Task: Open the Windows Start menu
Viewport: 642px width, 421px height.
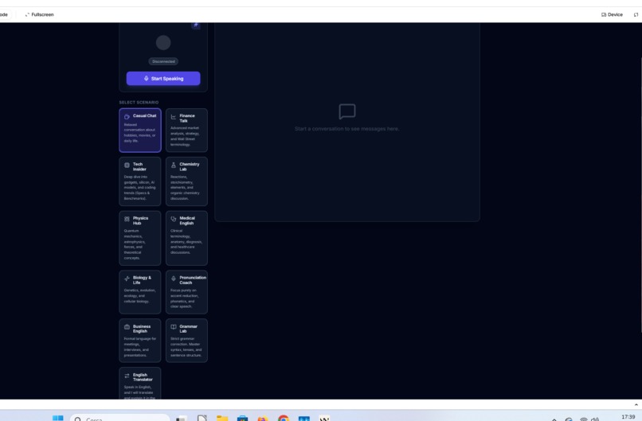Action: 58,418
